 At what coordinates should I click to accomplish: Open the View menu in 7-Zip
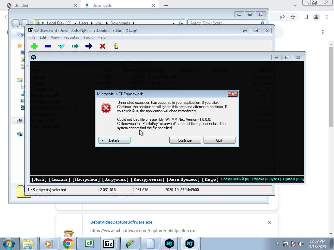coord(55,37)
